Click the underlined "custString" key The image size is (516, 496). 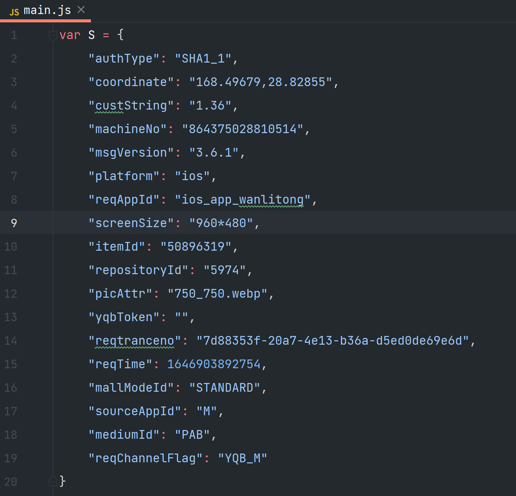point(131,106)
